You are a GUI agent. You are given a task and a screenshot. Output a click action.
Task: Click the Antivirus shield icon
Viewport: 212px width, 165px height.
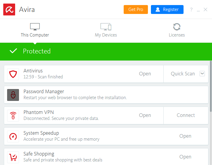point(13,74)
